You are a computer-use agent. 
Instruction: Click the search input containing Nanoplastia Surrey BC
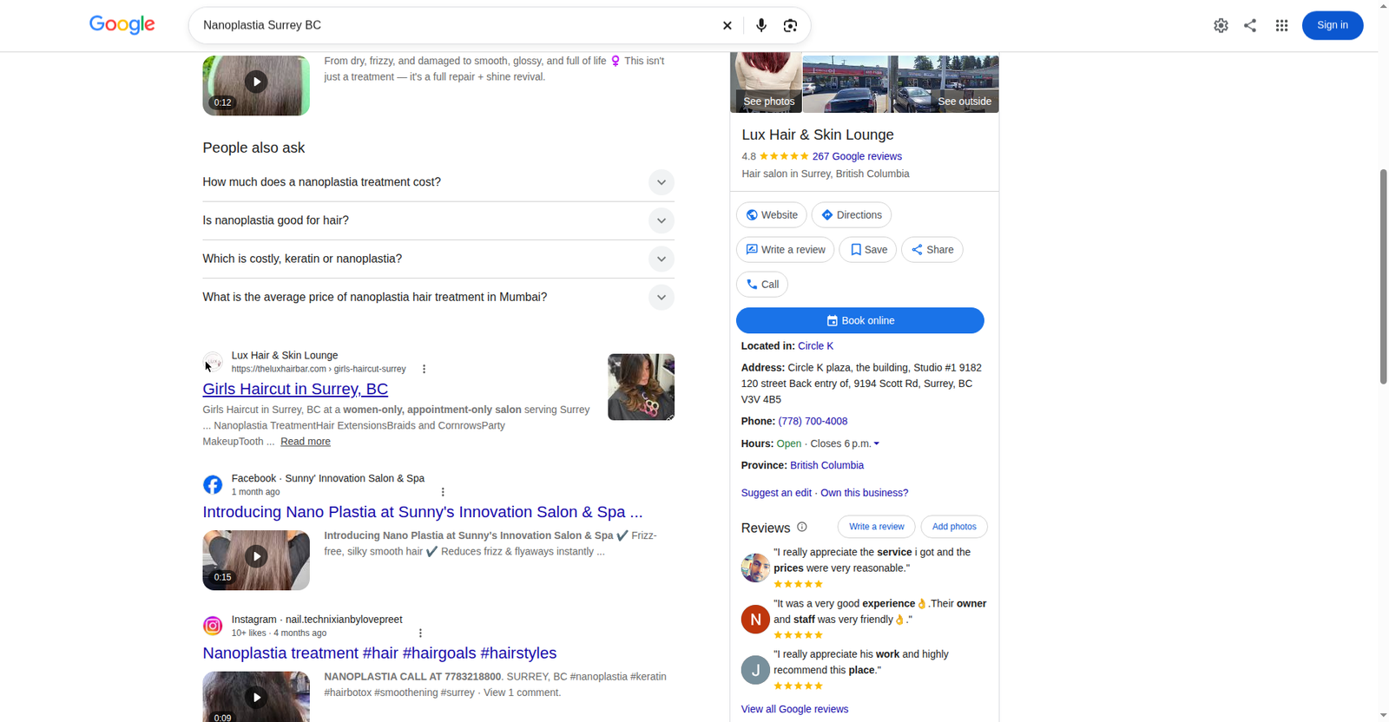point(456,25)
